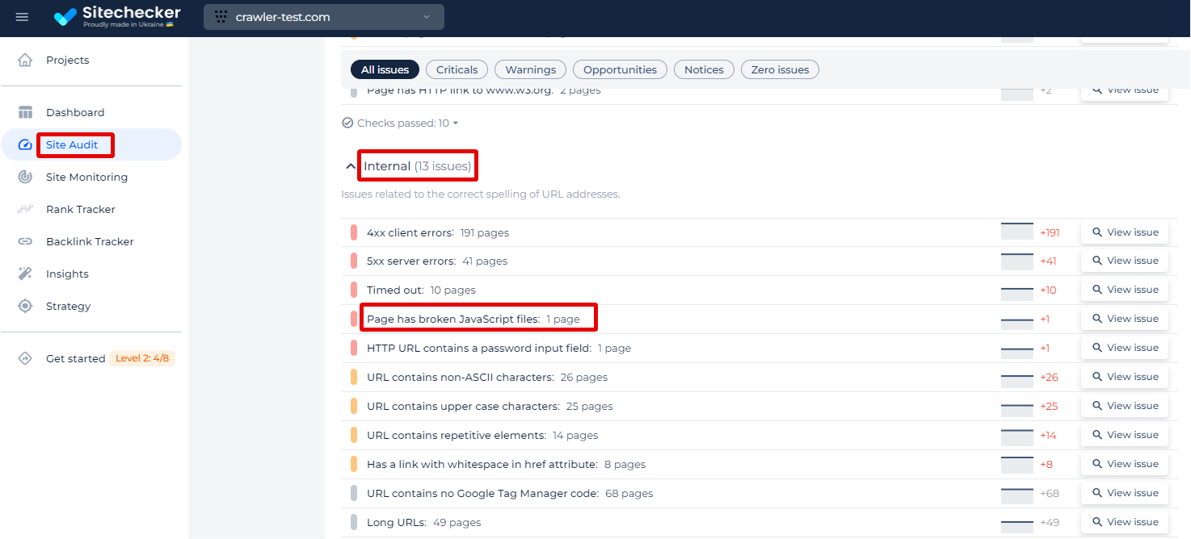Click the Dashboard icon in sidebar
This screenshot has width=1191, height=539.
pyautogui.click(x=25, y=112)
